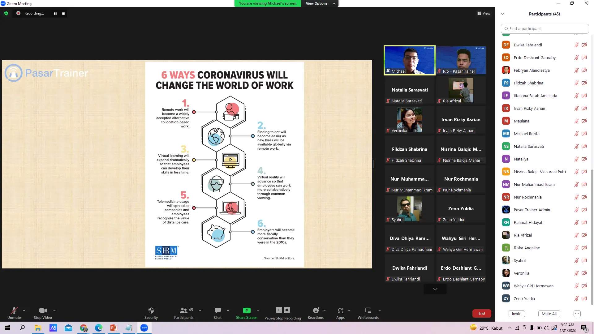This screenshot has height=334, width=594.
Task: Toggle Stop Video camera button
Action: coord(43,310)
